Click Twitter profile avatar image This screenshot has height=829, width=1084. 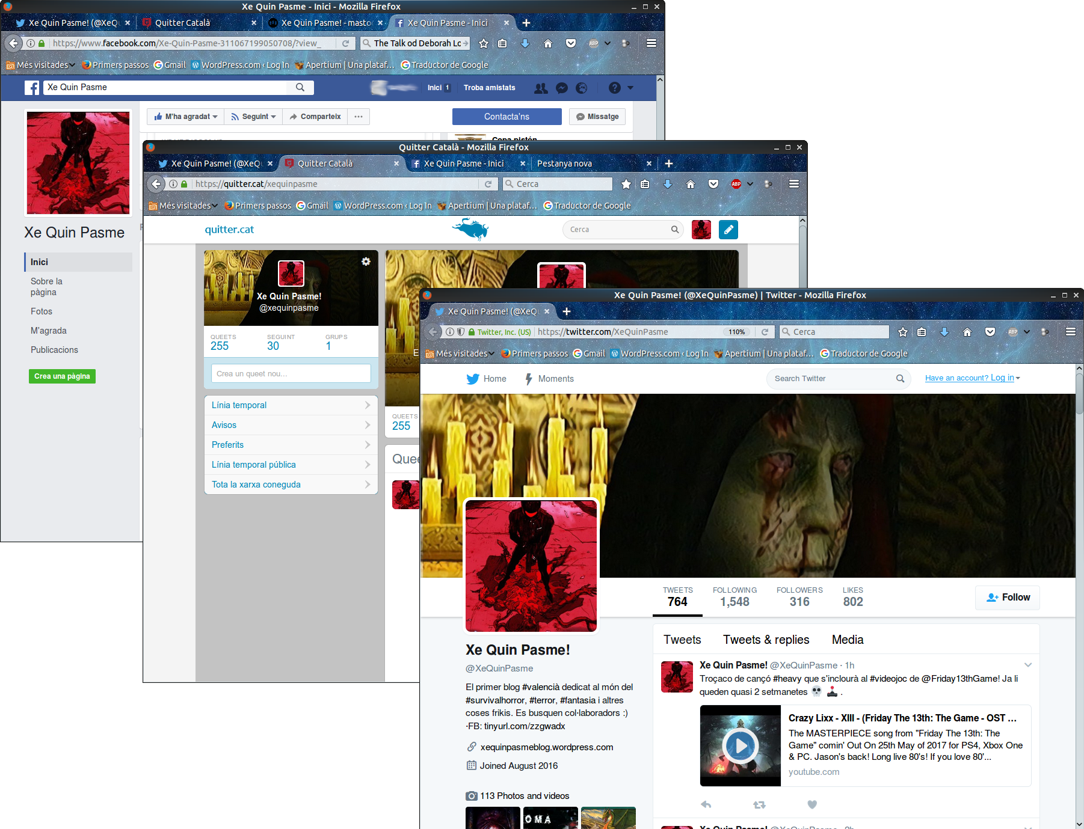pyautogui.click(x=531, y=566)
